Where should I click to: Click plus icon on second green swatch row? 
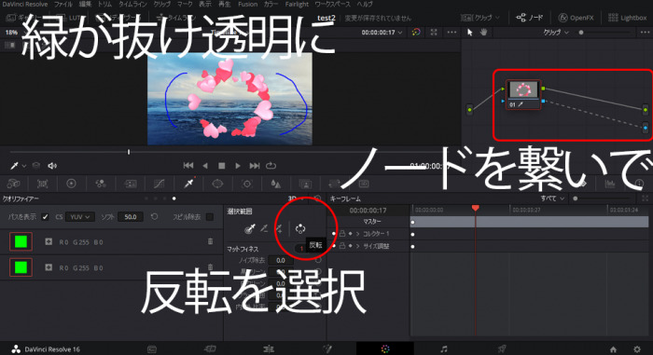pos(49,267)
